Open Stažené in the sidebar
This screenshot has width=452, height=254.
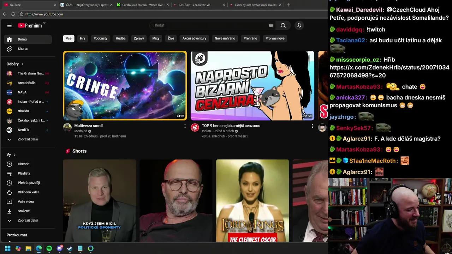[x=28, y=211]
